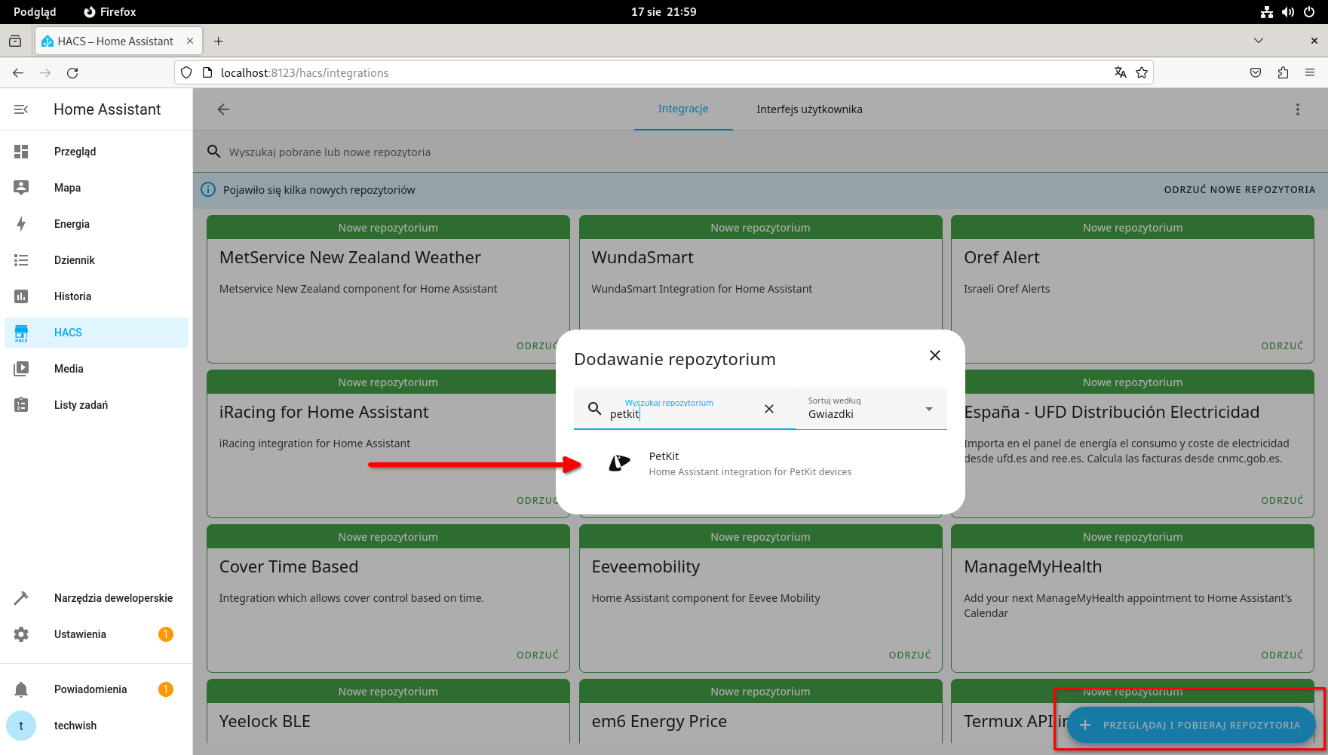
Task: Go back in Firefox browser history
Action: click(18, 73)
